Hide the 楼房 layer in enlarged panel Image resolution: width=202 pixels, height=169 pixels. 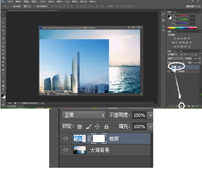66,138
